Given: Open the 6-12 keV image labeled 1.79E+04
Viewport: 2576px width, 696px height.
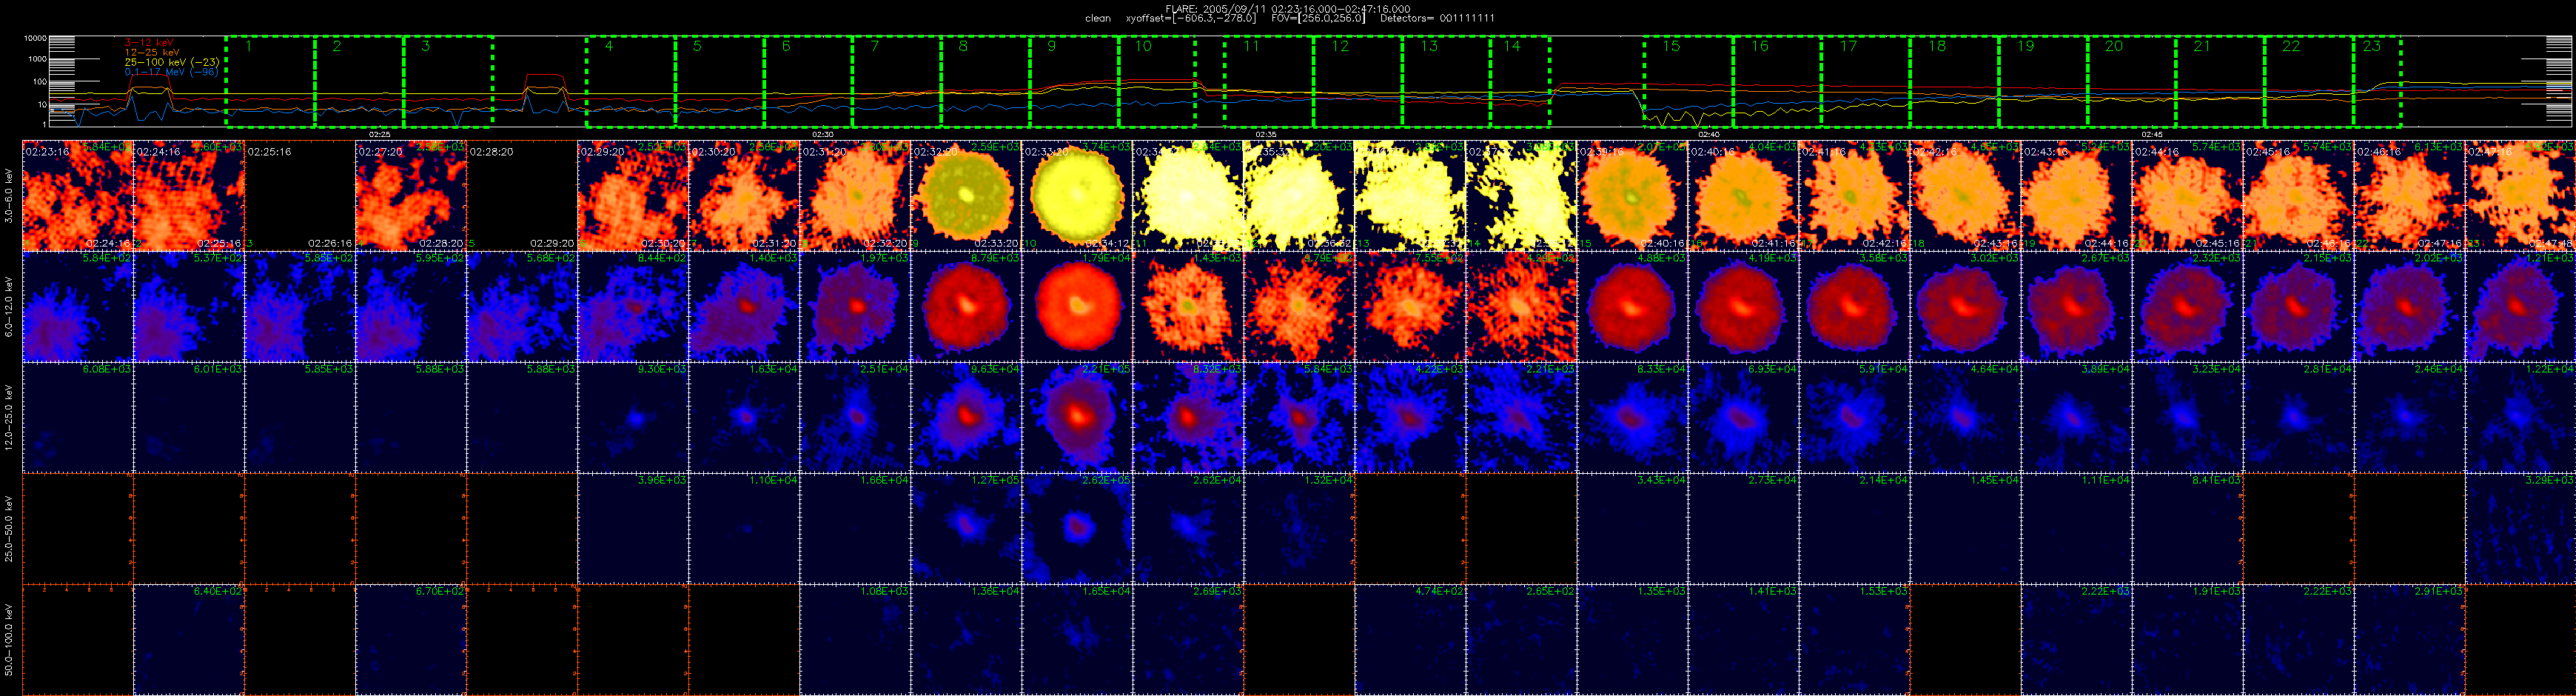Looking at the screenshot, I should point(1077,306).
